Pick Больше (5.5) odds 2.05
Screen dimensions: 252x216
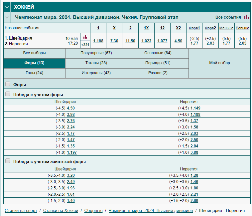[242, 43]
